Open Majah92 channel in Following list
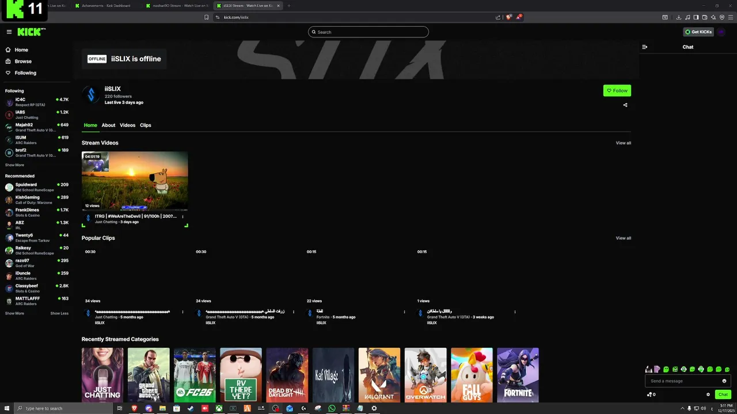 (37, 128)
